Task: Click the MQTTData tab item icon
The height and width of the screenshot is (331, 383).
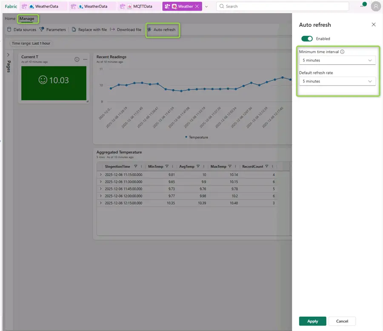Action: tap(129, 6)
